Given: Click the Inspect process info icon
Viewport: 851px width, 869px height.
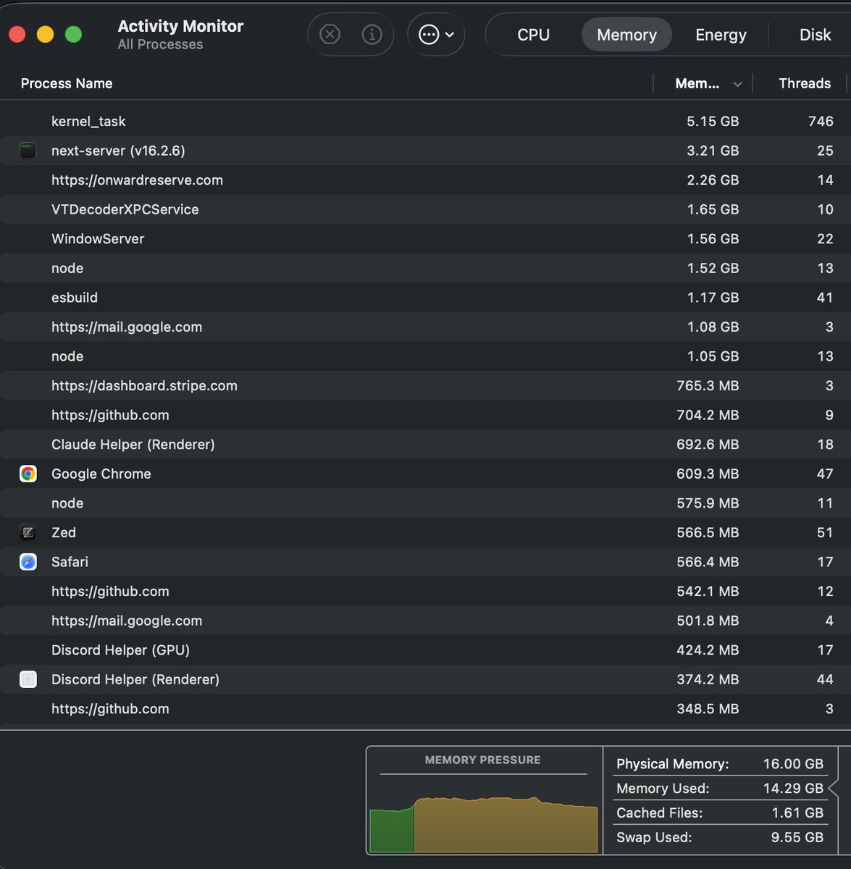Looking at the screenshot, I should tap(372, 34).
